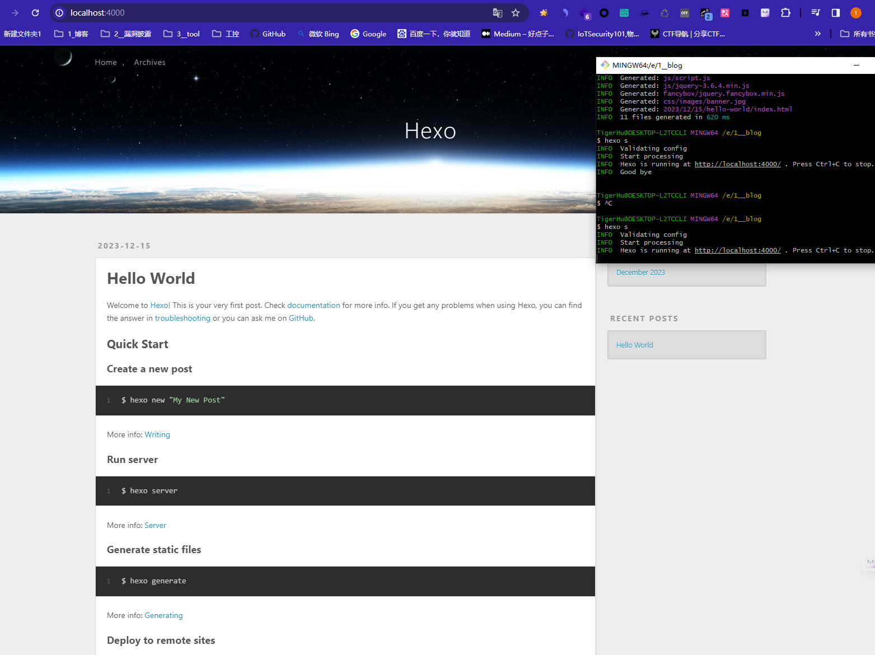This screenshot has width=875, height=655.
Task: Open the blue feather extension
Action: pos(565,13)
